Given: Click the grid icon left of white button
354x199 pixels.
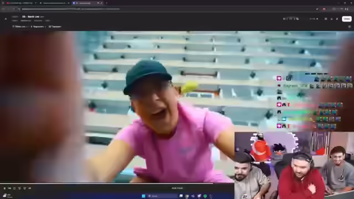Looking at the screenshot, I should (326, 19).
